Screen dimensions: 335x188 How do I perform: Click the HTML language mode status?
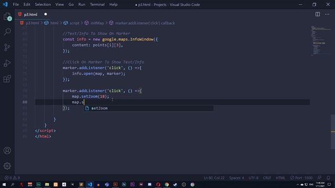click(x=281, y=178)
